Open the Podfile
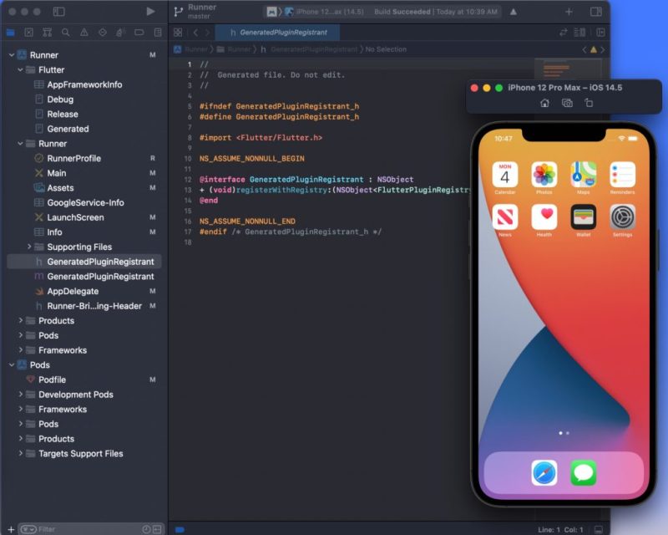 [x=52, y=380]
